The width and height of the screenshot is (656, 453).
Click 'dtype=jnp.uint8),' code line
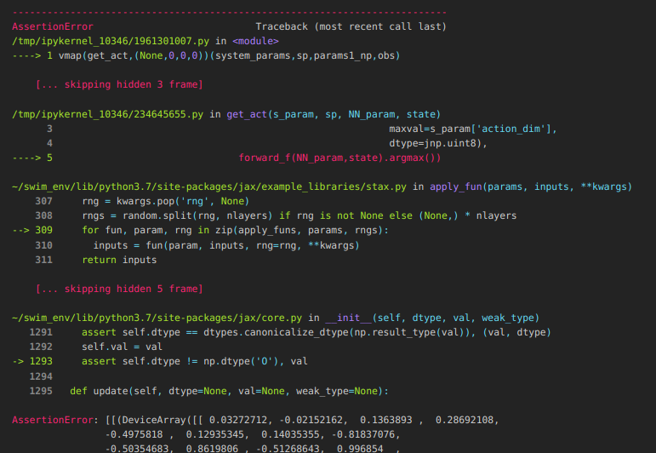(x=438, y=143)
